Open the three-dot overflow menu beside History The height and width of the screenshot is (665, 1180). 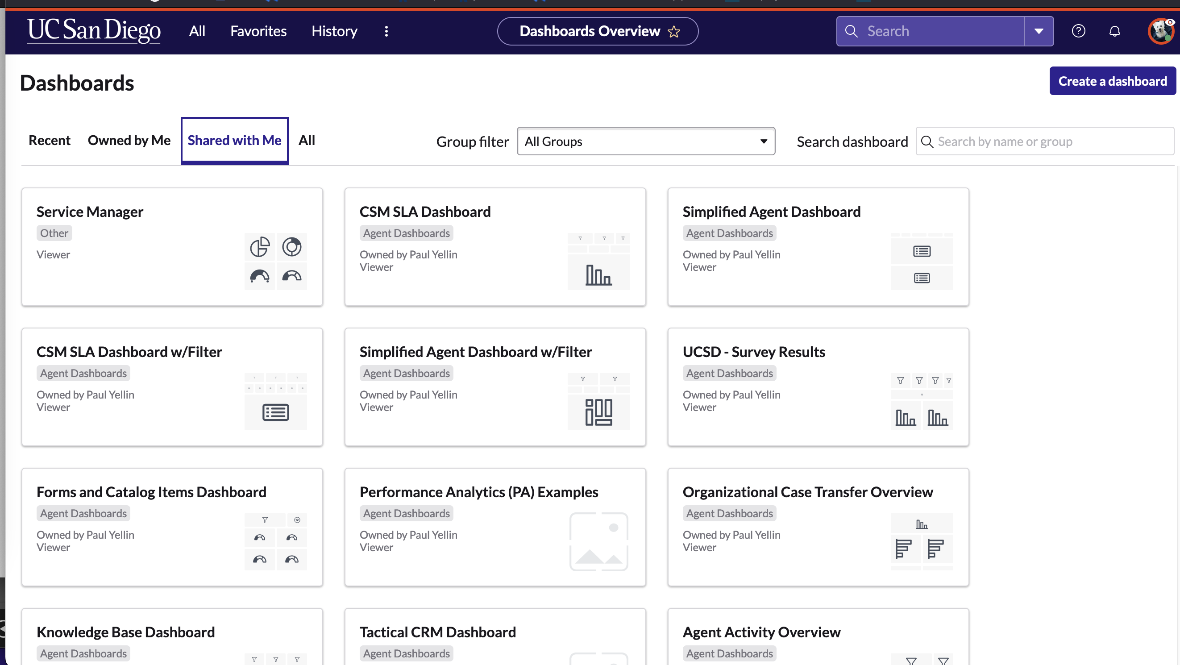(386, 31)
